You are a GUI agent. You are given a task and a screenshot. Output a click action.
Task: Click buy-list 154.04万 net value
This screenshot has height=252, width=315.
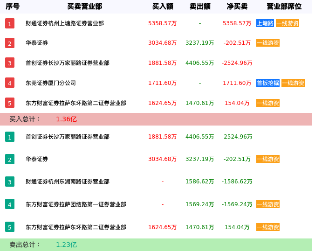coord(237,103)
